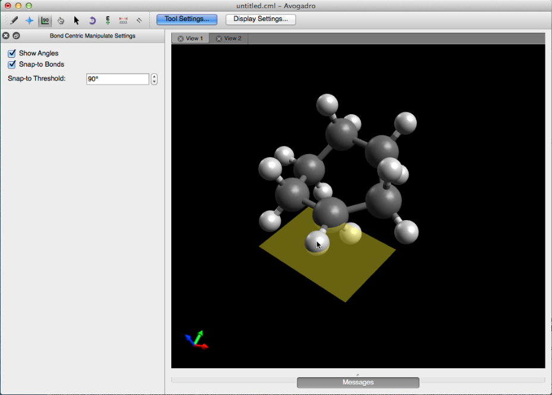Open the Display Settings panel

(x=261, y=19)
